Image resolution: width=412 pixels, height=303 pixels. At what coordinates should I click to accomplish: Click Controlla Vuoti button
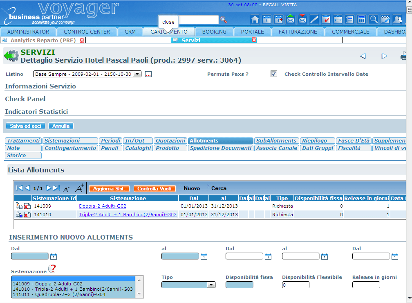[154, 188]
